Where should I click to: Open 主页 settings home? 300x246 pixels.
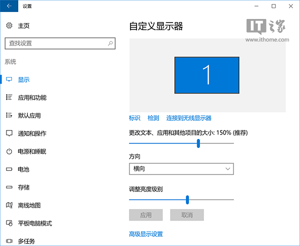tap(23, 25)
